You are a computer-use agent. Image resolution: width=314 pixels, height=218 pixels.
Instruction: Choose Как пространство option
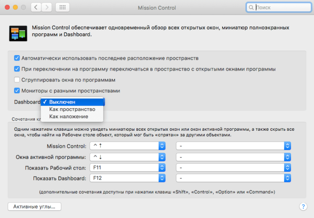72,109
